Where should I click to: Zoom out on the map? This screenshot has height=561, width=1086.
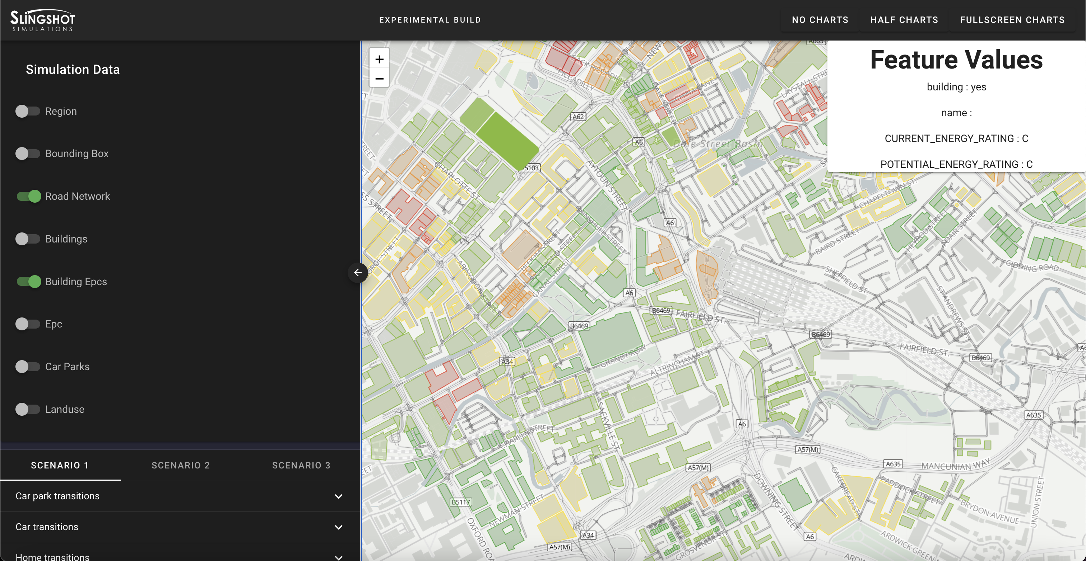(379, 78)
